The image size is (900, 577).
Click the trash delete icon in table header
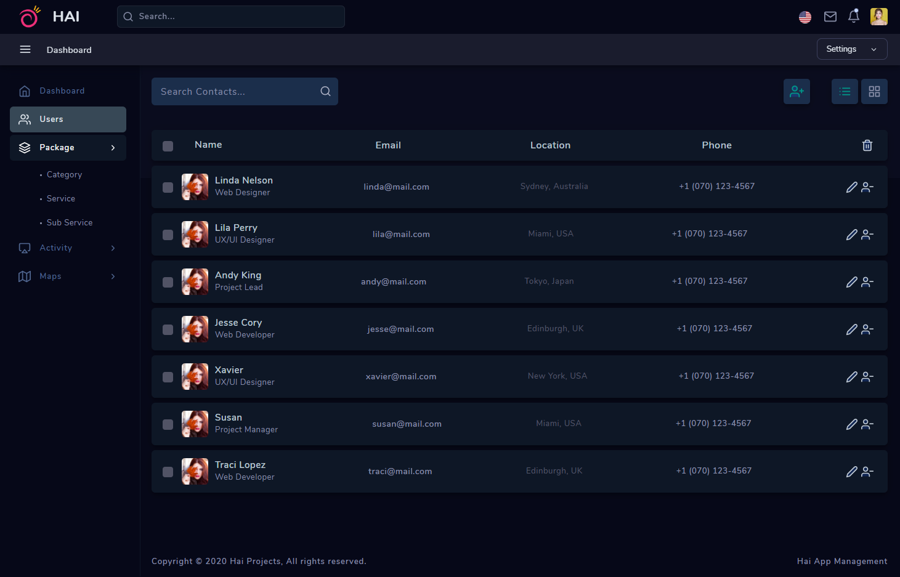coord(867,145)
